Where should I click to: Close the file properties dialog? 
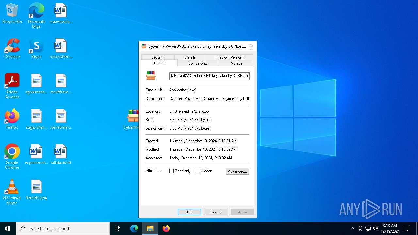point(252,46)
